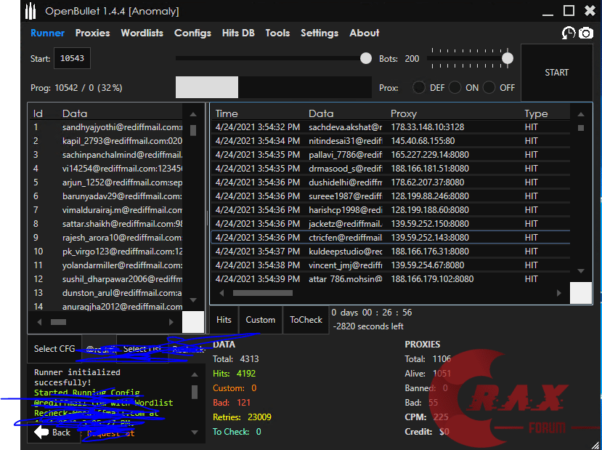The image size is (602, 450).
Task: Click the camera screenshot icon
Action: click(585, 33)
